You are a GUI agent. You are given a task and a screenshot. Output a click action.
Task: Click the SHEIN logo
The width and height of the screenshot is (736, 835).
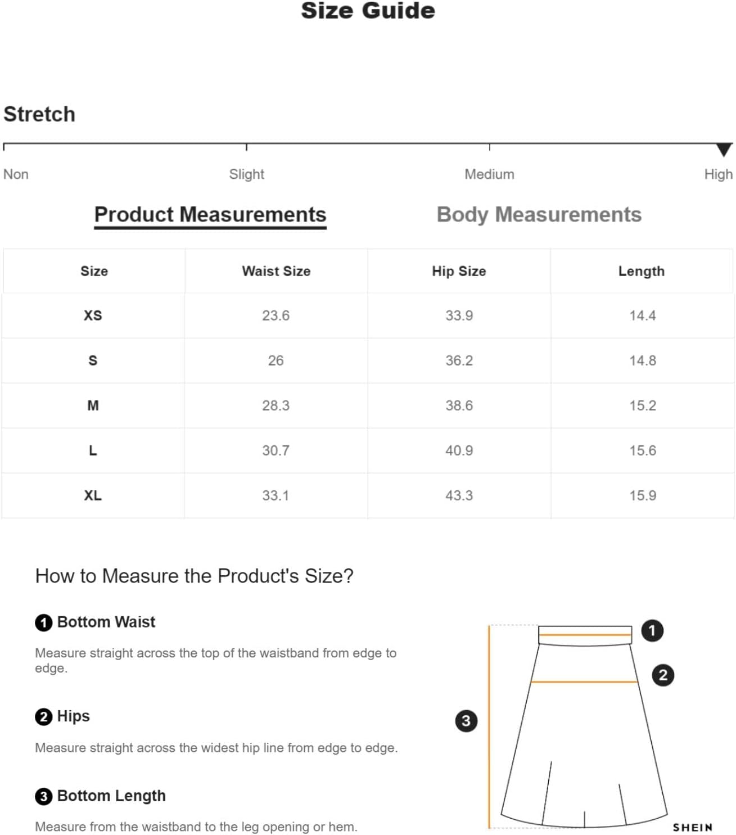tap(693, 827)
